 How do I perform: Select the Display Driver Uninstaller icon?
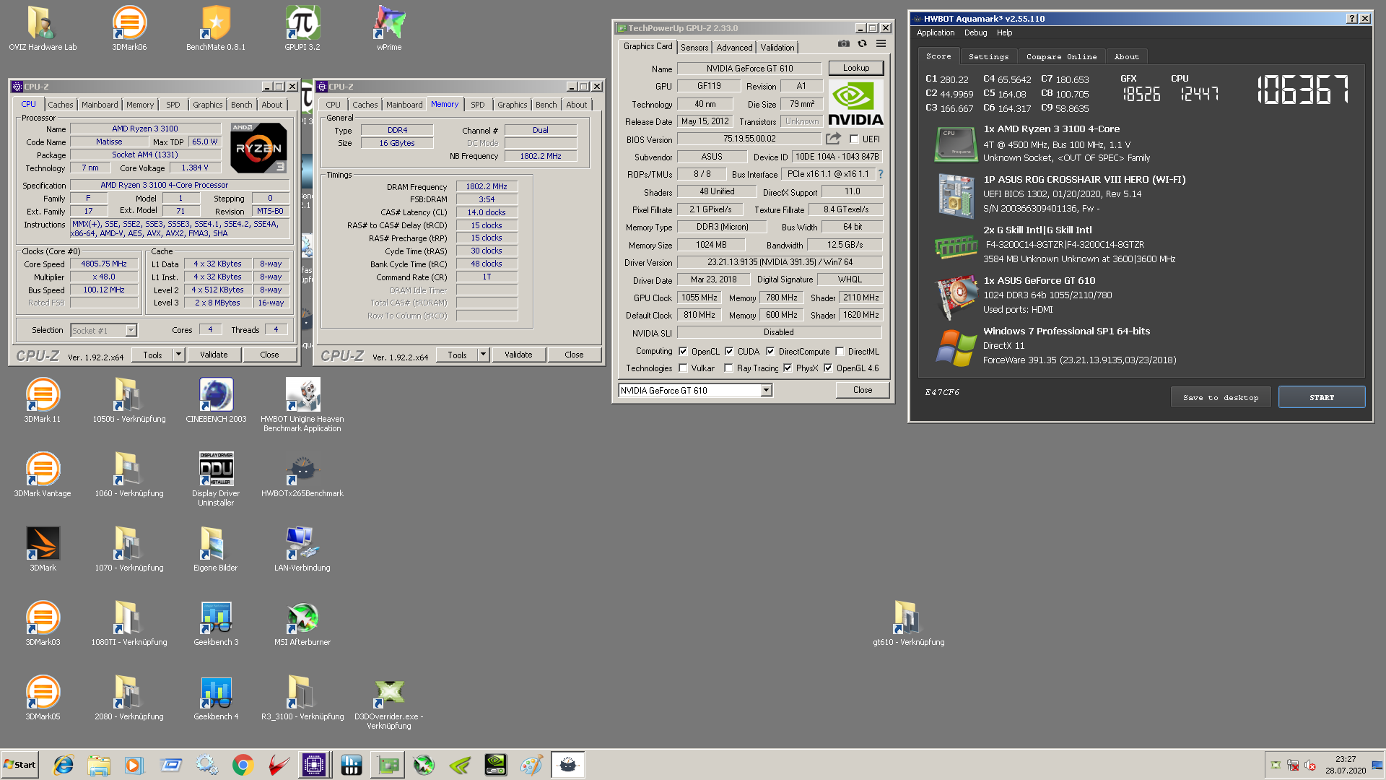[216, 479]
